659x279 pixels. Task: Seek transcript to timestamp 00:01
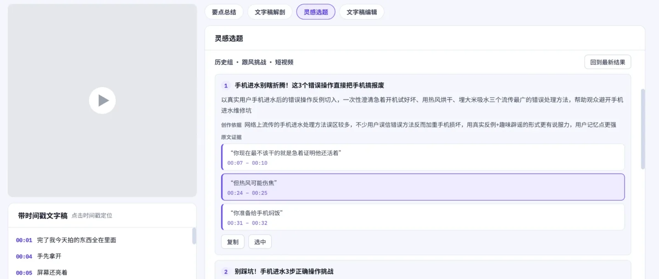click(x=24, y=240)
